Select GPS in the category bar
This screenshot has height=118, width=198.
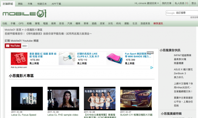coord(21,24)
